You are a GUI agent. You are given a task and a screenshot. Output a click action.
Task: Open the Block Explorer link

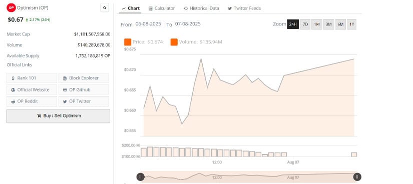pos(84,78)
